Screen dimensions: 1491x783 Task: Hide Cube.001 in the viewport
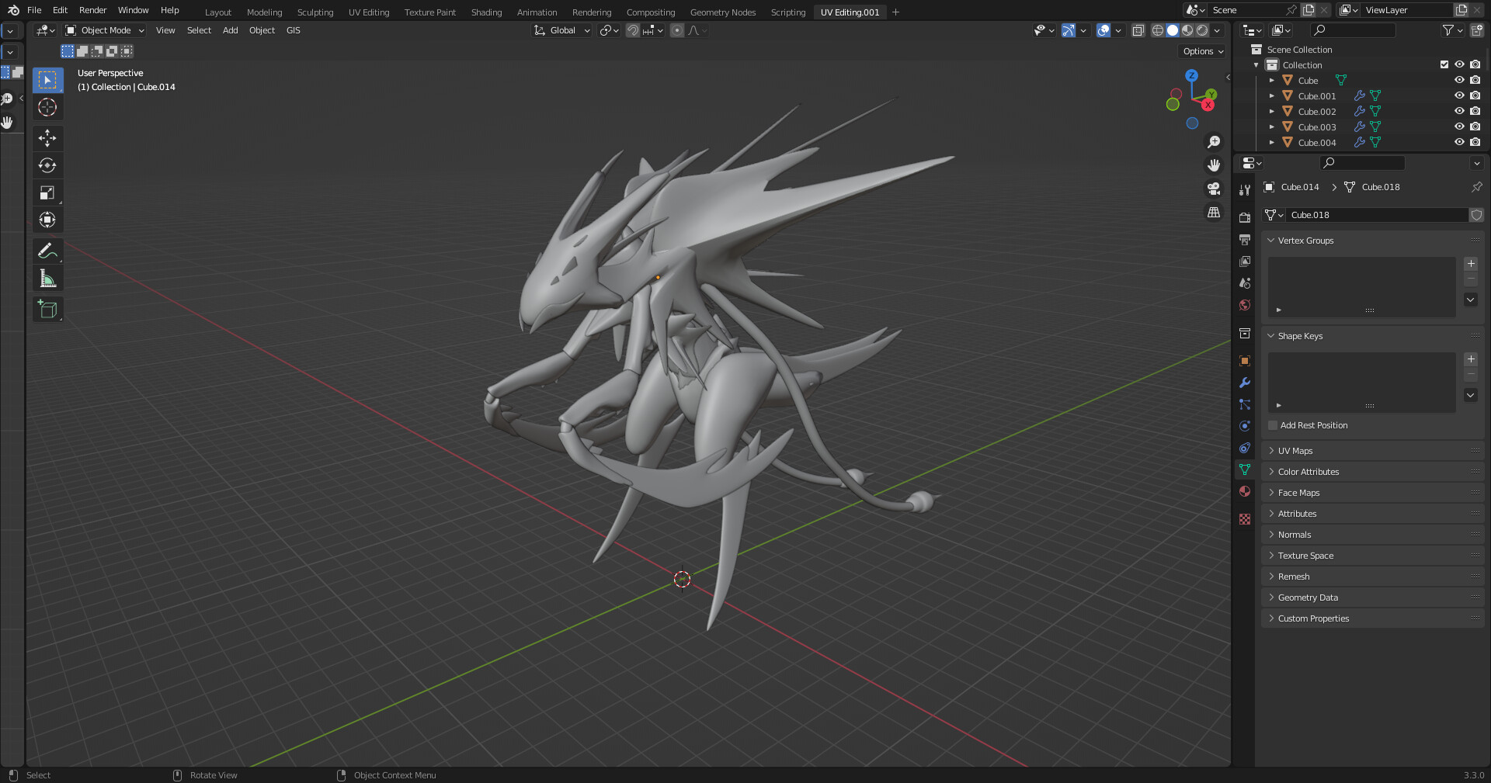pyautogui.click(x=1459, y=95)
